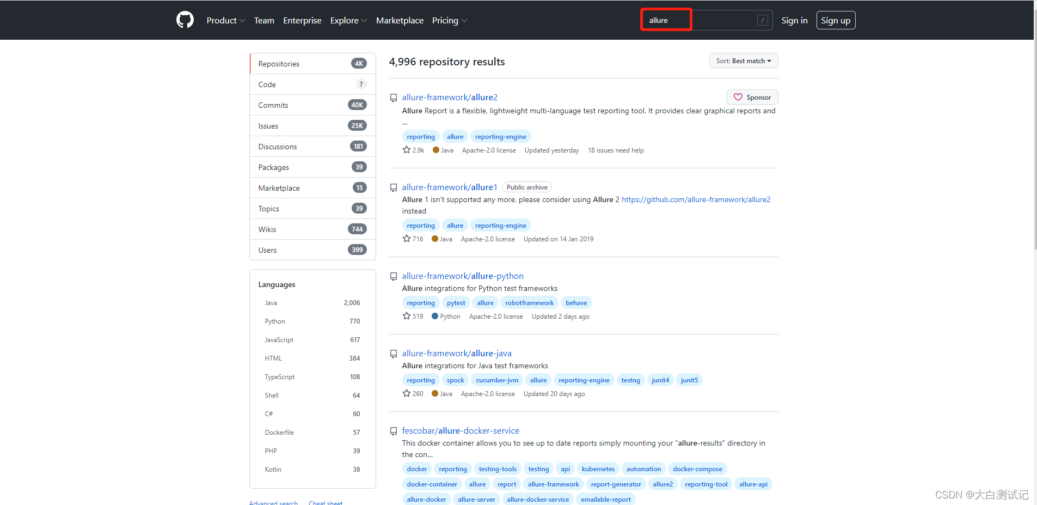
Task: Select Users results filter
Action: [x=313, y=250]
